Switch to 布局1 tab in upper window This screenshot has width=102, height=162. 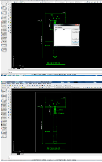[x=22, y=68]
